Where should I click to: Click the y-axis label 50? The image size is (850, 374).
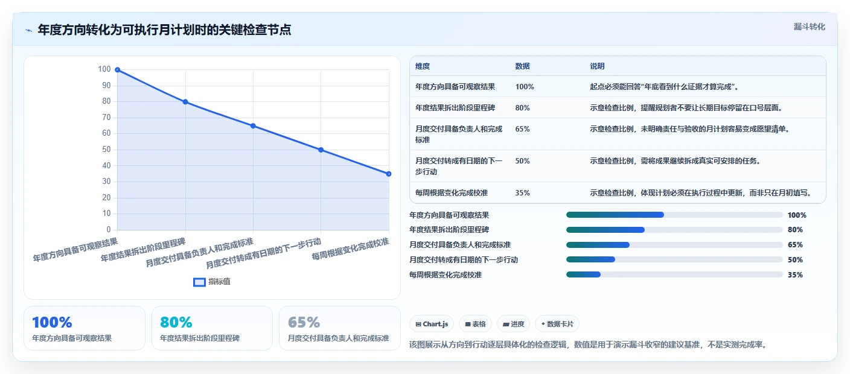click(107, 150)
